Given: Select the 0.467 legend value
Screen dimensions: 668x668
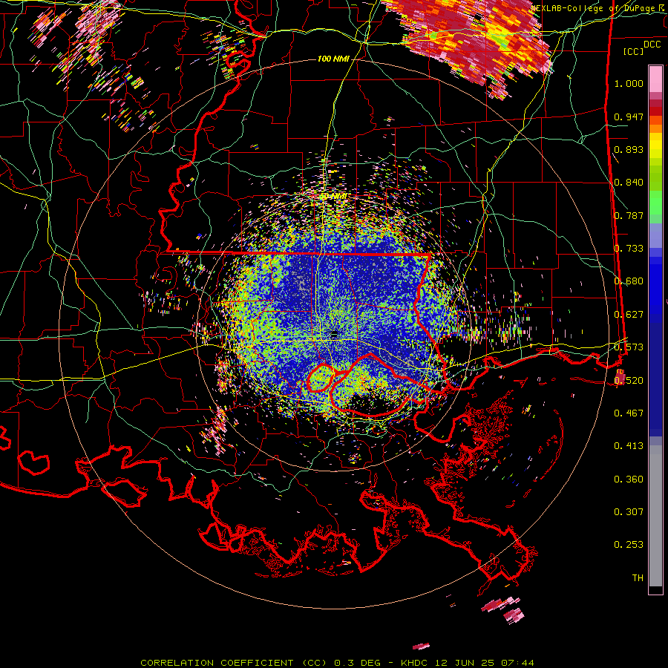Looking at the screenshot, I should click(x=629, y=413).
